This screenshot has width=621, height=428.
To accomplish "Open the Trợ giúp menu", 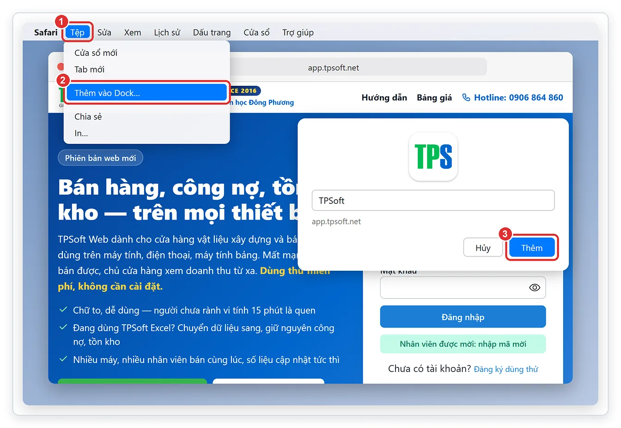I will click(x=298, y=32).
